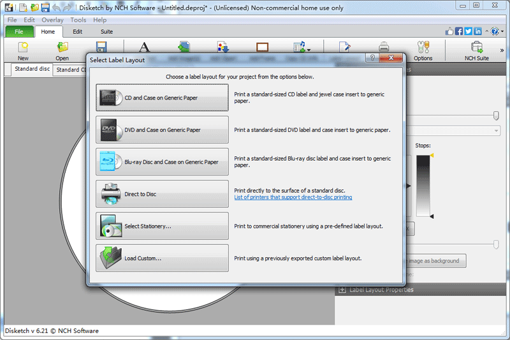Close the Select Label Layout dialog

(x=391, y=57)
